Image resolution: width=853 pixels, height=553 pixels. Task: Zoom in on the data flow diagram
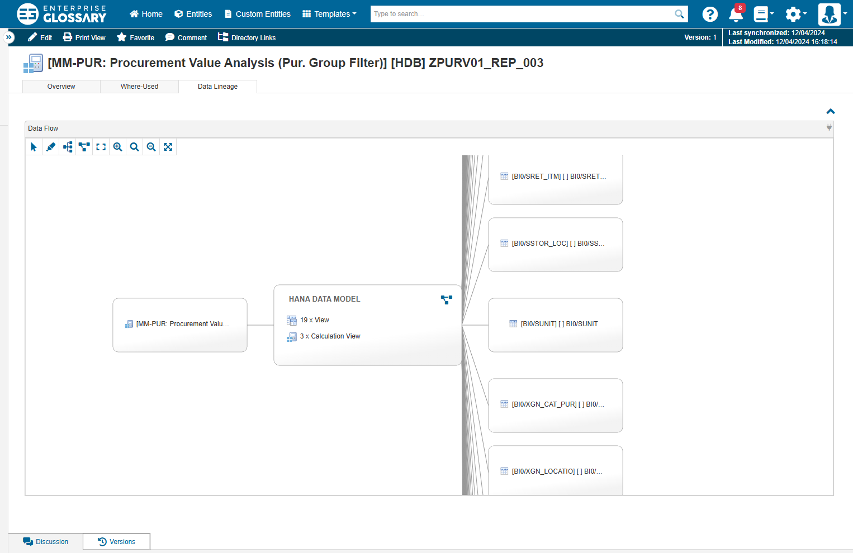point(118,147)
